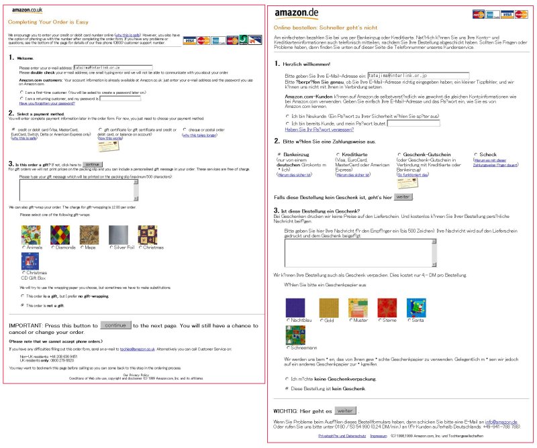Click E-Mail-Adresse field on amazon.de page

[x=418, y=76]
